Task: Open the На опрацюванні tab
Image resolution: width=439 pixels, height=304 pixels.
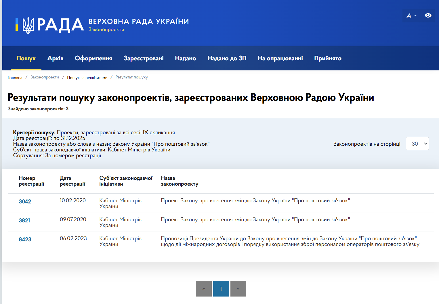Action: click(x=280, y=58)
